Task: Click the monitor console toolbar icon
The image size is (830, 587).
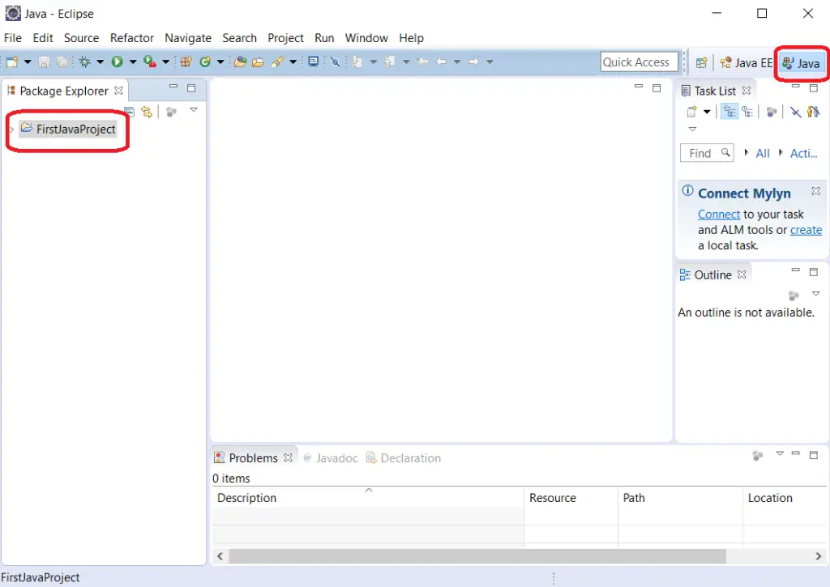Action: (314, 62)
